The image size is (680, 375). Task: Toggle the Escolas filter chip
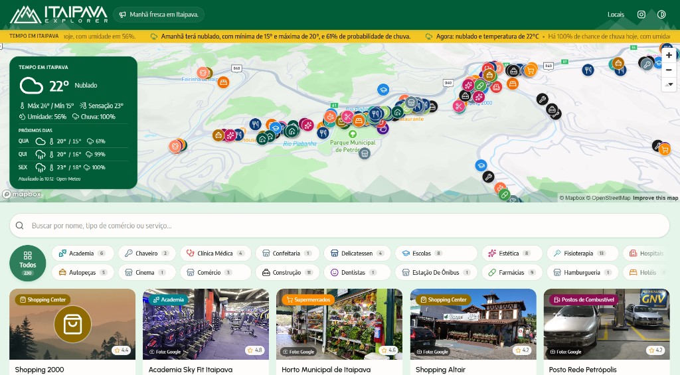[x=436, y=253]
